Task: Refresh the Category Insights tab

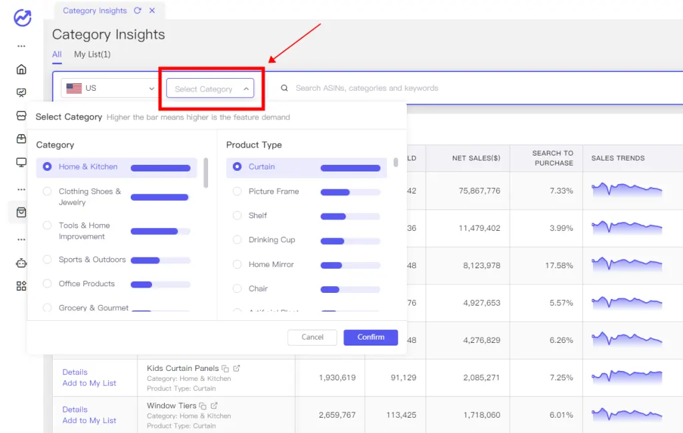Action: point(137,11)
